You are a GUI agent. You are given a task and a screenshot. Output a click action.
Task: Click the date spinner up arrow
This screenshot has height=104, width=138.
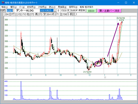(55, 10)
